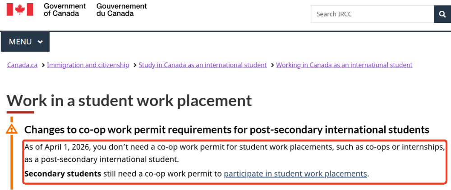Image resolution: width=451 pixels, height=190 pixels.
Task: Go to the Canada.ca breadcrumb link
Action: [22, 65]
